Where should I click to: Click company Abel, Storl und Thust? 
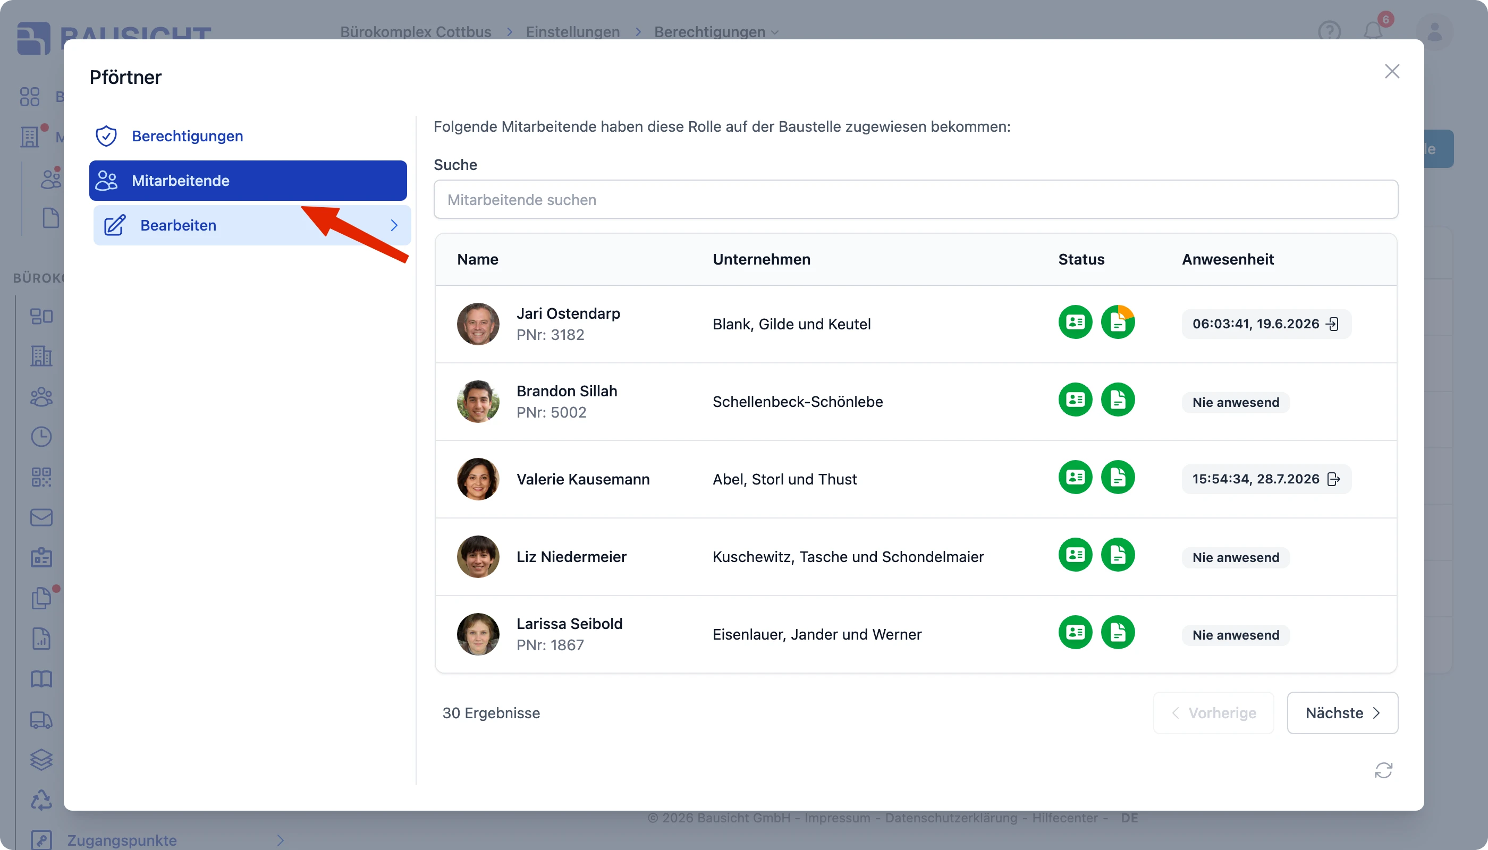pos(784,479)
